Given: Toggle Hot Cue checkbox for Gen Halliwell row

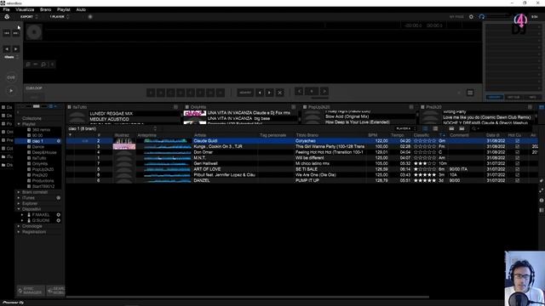Looking at the screenshot, I should 517,163.
